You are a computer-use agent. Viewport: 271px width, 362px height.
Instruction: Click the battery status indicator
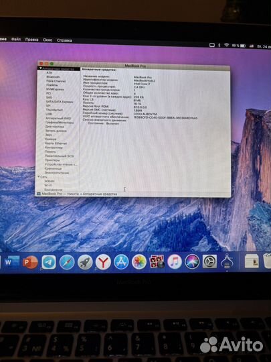[x=239, y=46]
